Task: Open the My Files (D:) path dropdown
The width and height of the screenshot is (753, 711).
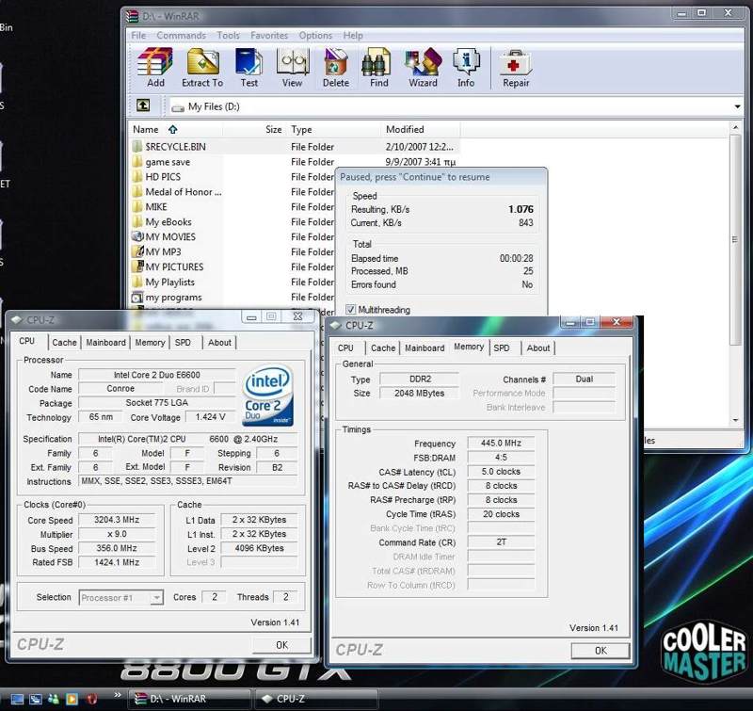Action: click(x=737, y=106)
